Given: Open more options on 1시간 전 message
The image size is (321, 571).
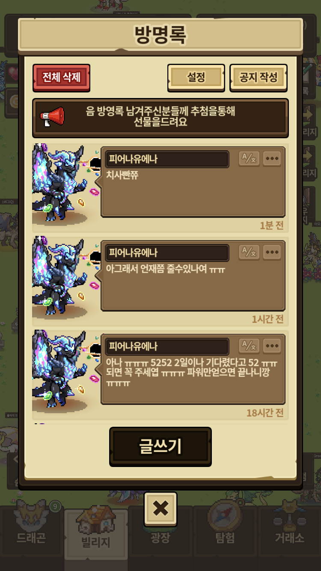Looking at the screenshot, I should pos(272,252).
